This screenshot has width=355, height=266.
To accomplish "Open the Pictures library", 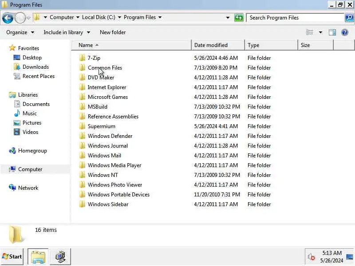I will tap(32, 123).
